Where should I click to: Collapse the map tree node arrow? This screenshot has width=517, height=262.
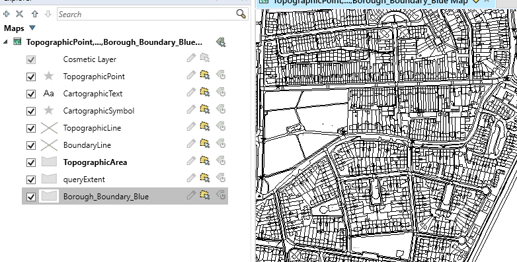[5, 42]
